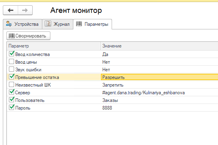Select the Неизвестный ШК row label
The image size is (218, 145).
point(33,85)
